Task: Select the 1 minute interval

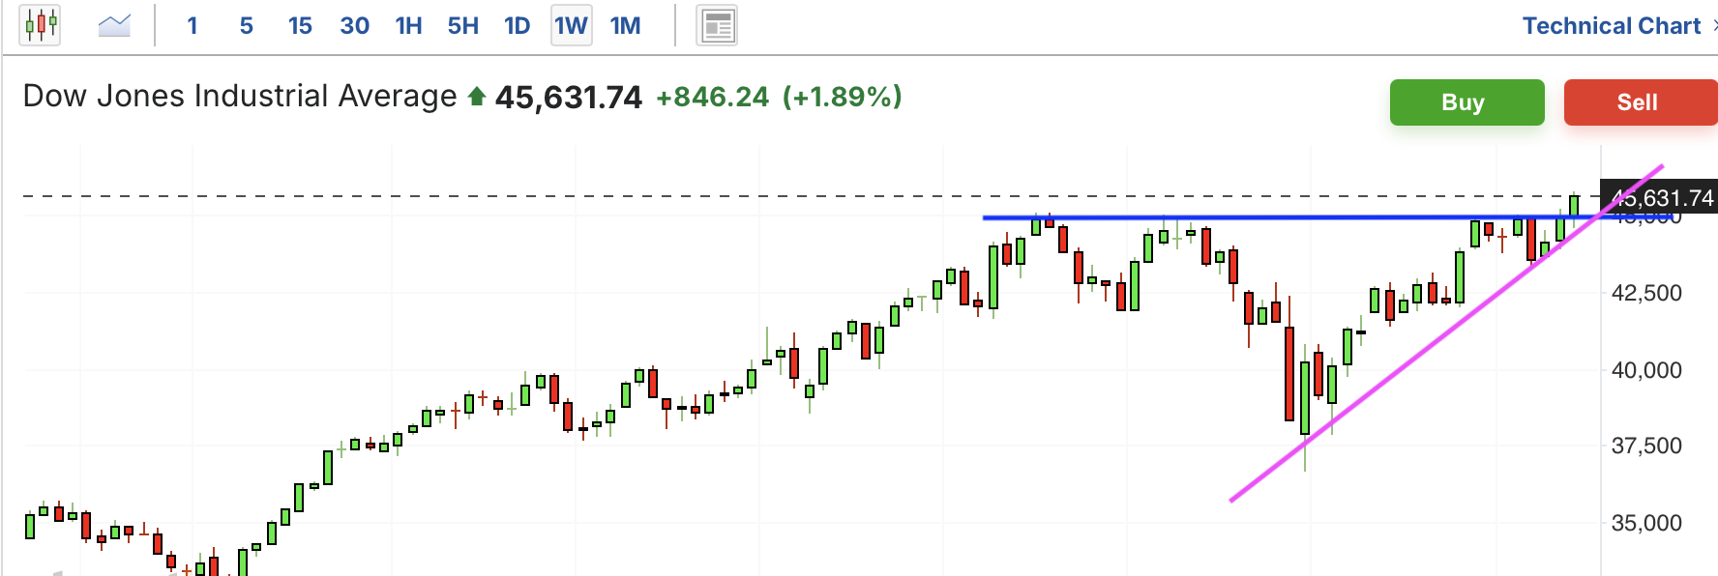Action: (x=193, y=26)
